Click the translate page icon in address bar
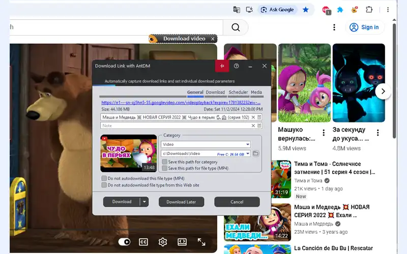Screen dimensions: 407x254 coord(237,10)
